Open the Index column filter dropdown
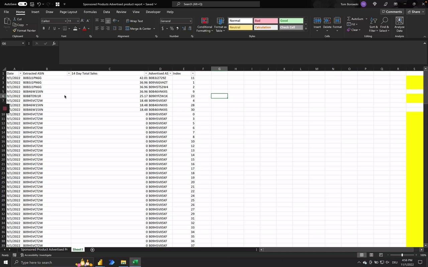Viewport: 428px width, 267px height. (x=193, y=73)
